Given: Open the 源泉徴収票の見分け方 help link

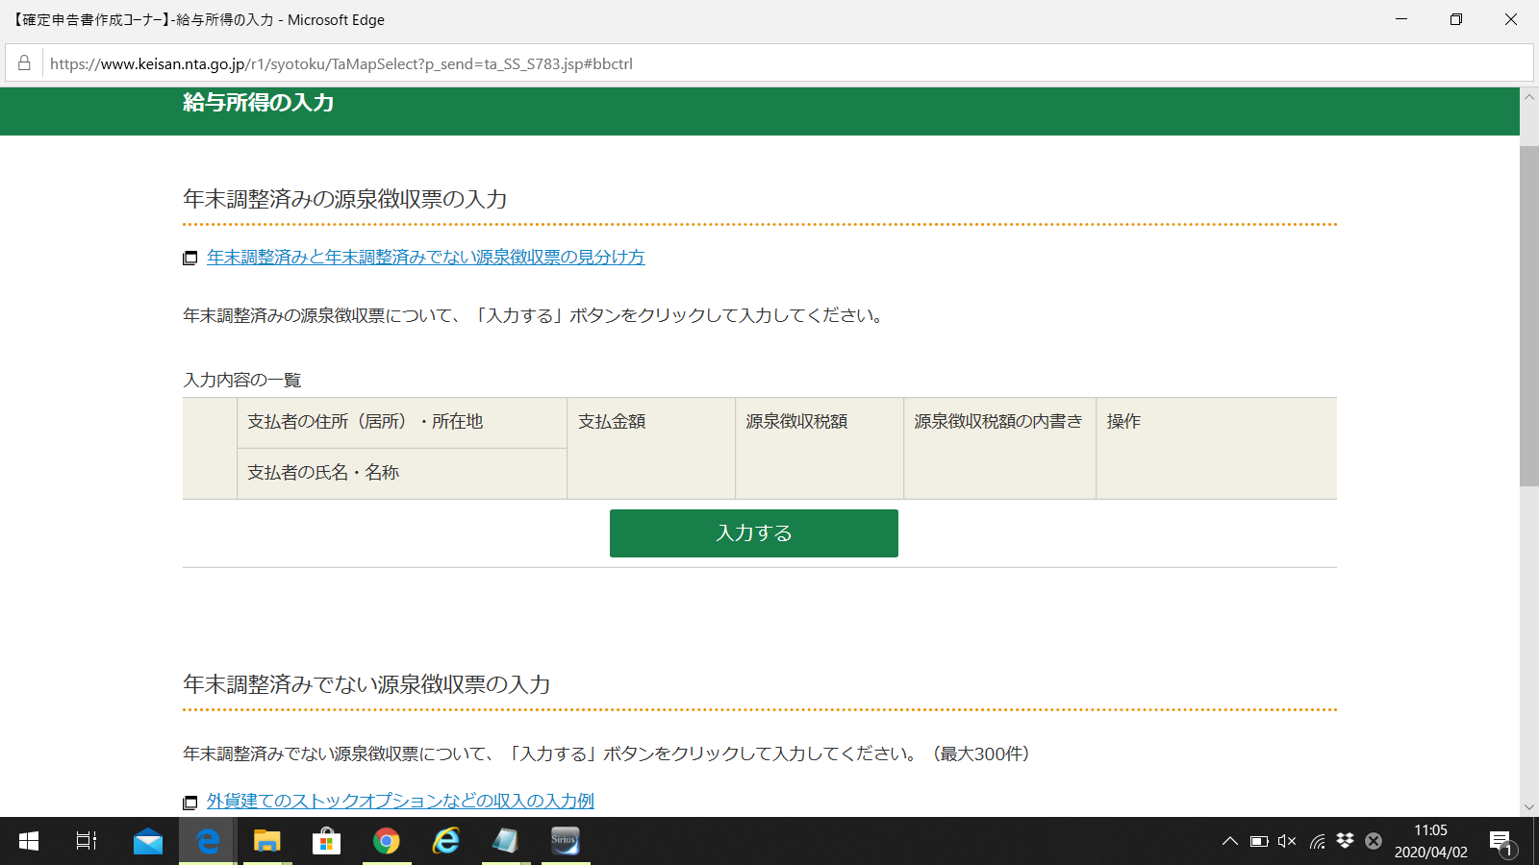Looking at the screenshot, I should pos(425,258).
